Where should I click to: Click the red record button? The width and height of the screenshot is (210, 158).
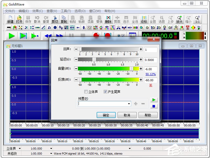(96, 35)
